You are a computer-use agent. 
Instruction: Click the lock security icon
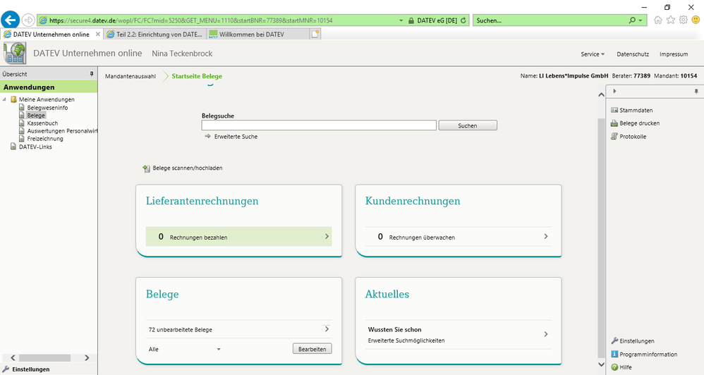pyautogui.click(x=411, y=20)
